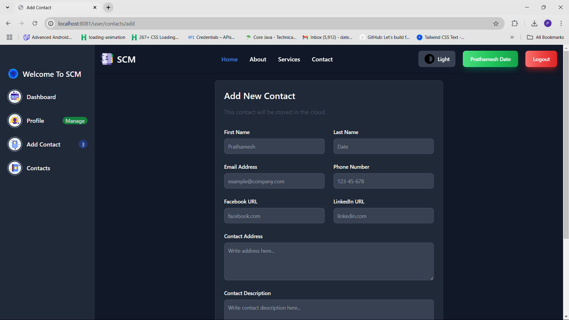Open Contact in the navbar
Image resolution: width=569 pixels, height=320 pixels.
pos(322,59)
